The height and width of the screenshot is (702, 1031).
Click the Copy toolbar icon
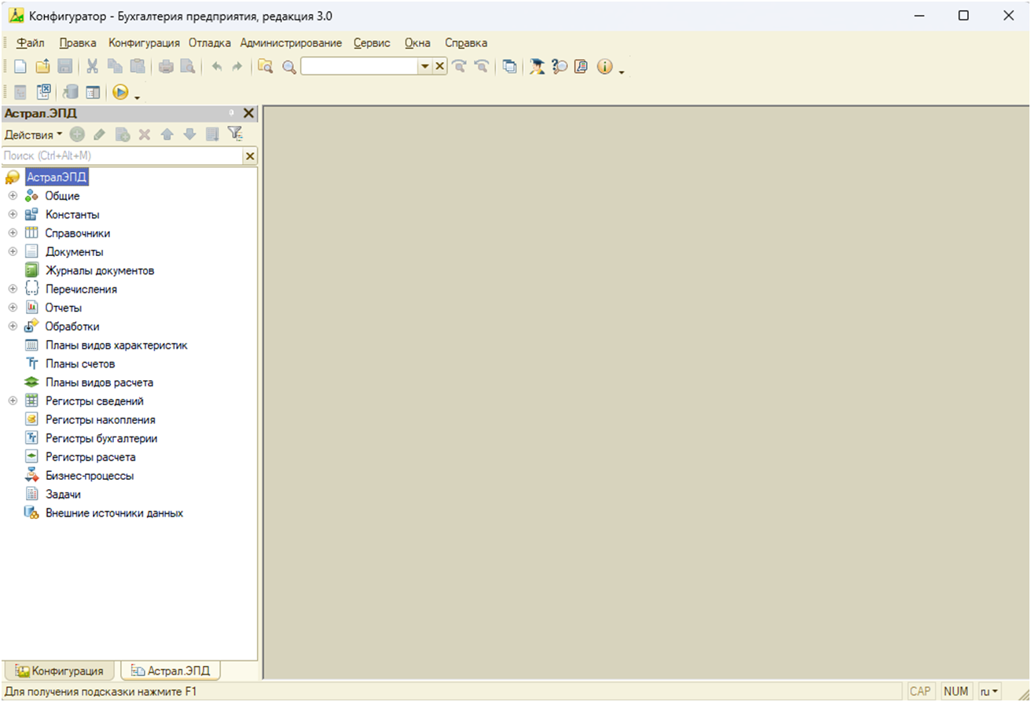[115, 68]
